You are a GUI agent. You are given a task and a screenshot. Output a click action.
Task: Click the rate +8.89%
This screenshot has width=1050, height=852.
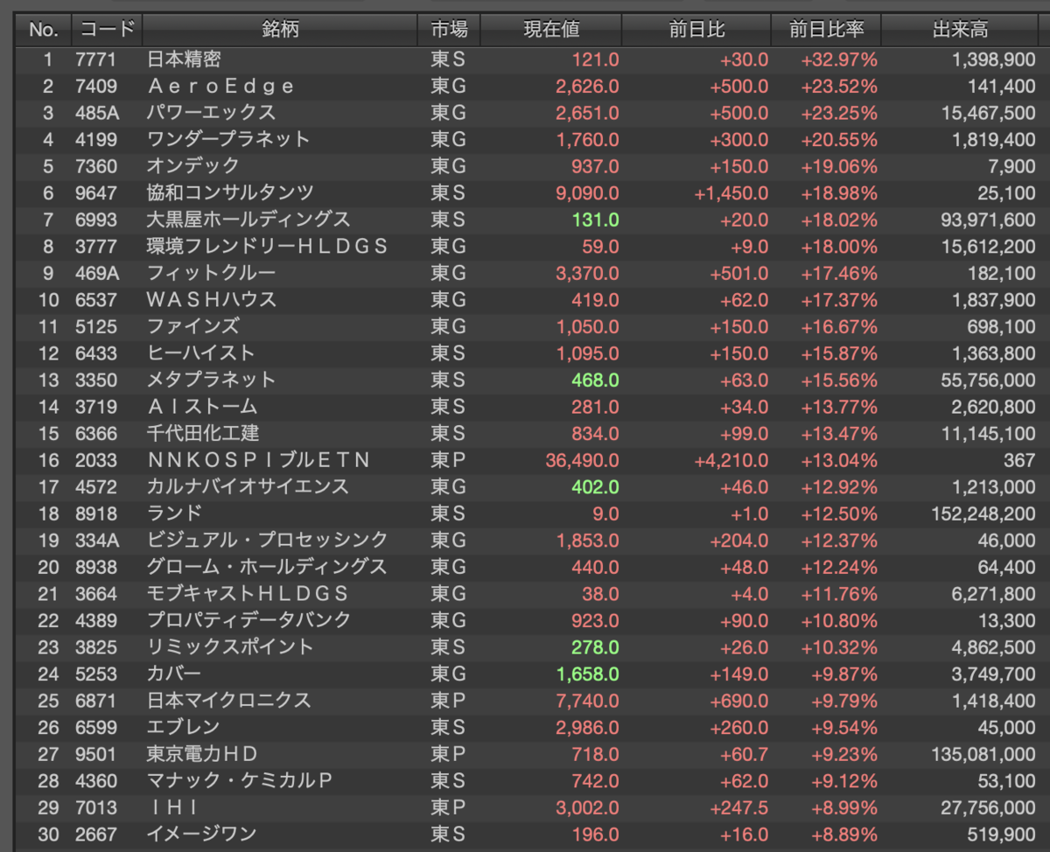(843, 834)
